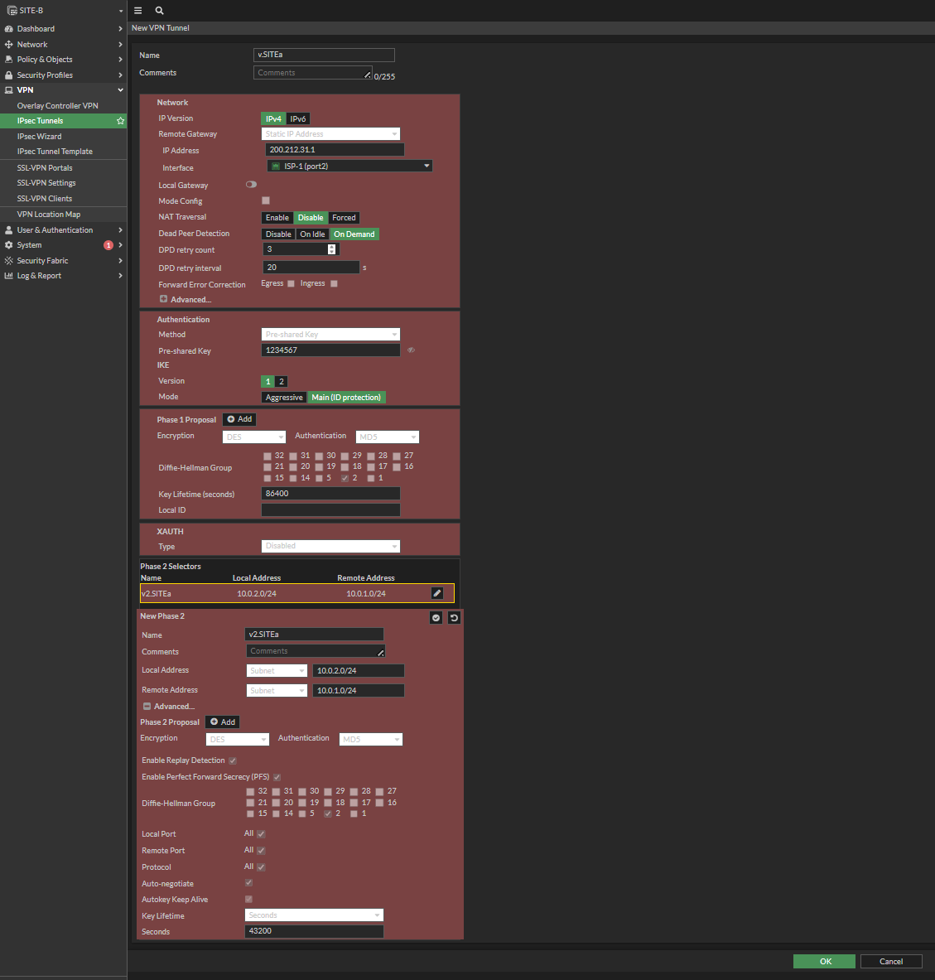Viewport: 935px width, 980px height.
Task: Click Add for Phase 1 Proposal
Action: pyautogui.click(x=239, y=419)
